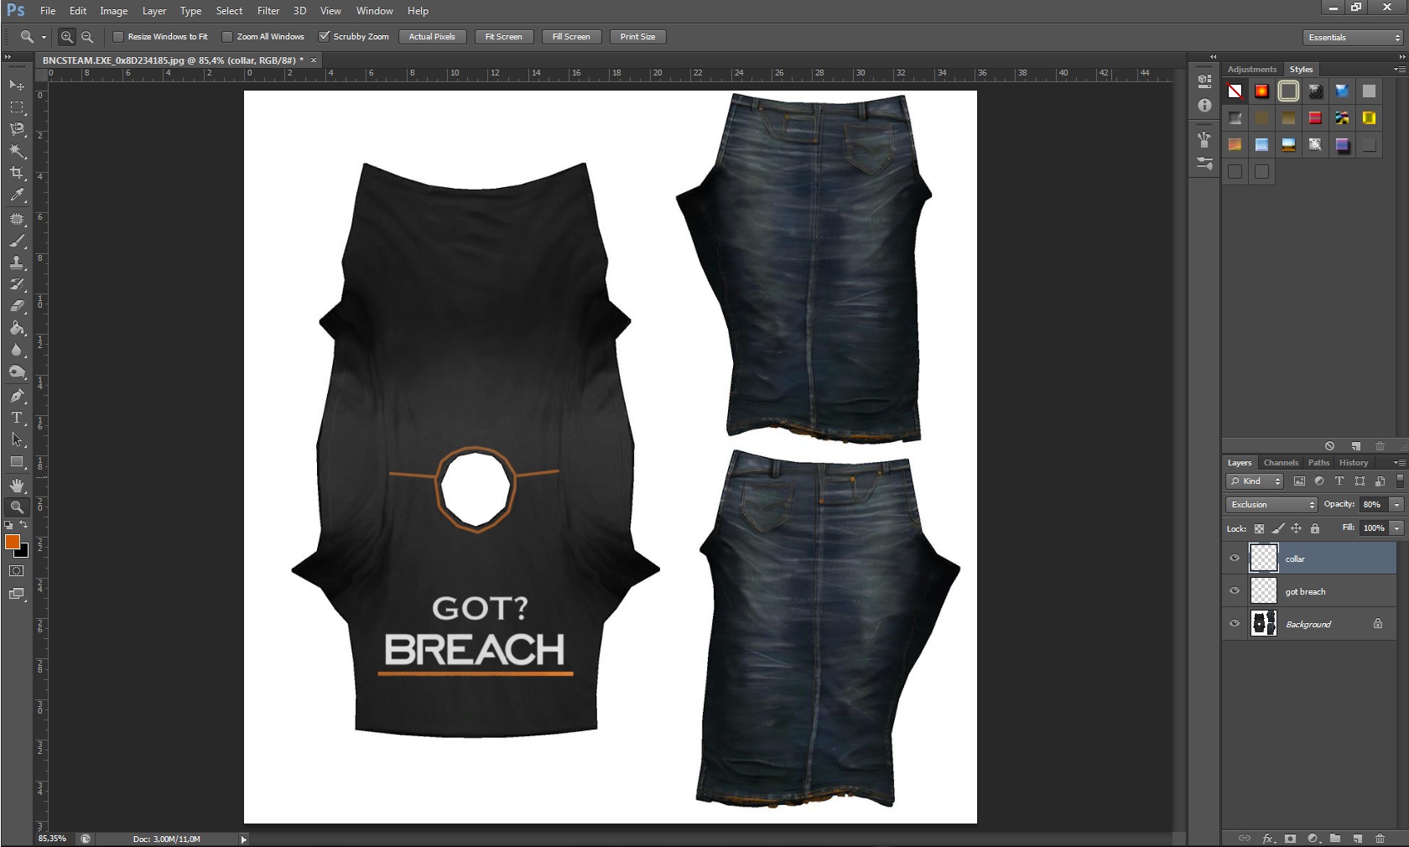The height and width of the screenshot is (847, 1409).
Task: Select the History Brush tool
Action: pos(17,284)
